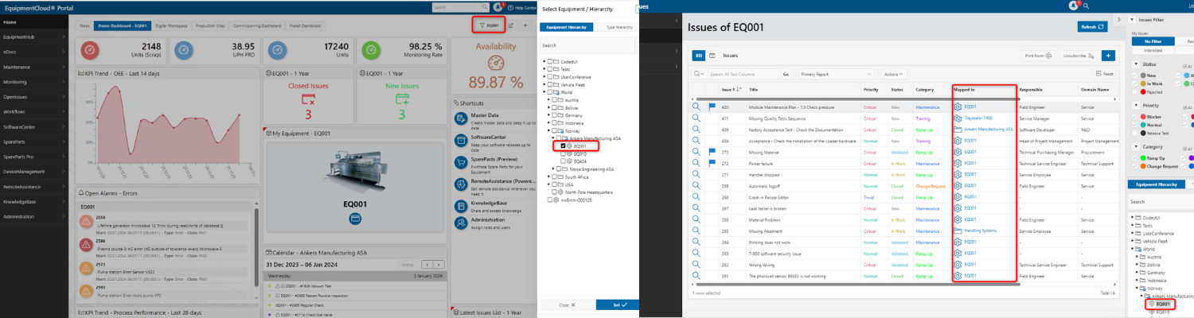Viewport: 1194px width, 318px height.
Task: Click the Refresh button
Action: [1091, 26]
